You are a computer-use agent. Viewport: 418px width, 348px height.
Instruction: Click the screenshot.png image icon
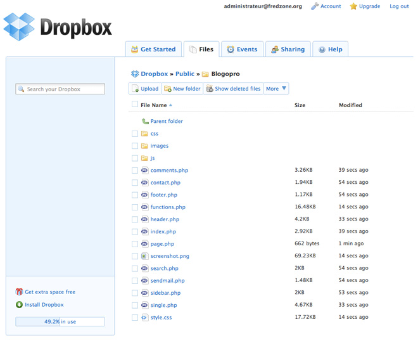pyautogui.click(x=144, y=256)
